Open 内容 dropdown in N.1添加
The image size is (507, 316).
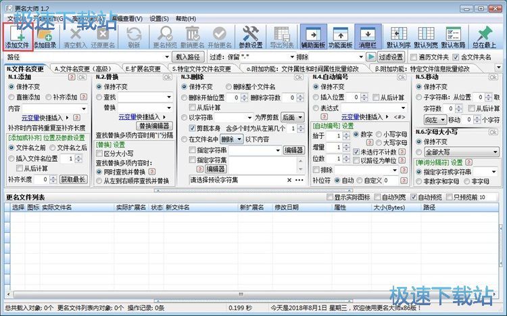click(84, 108)
